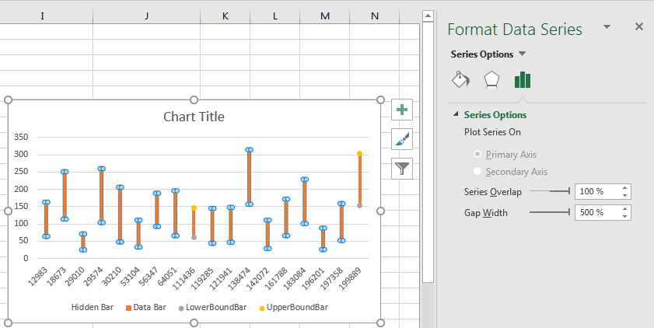Increase Gap Width with the up arrow
The image size is (654, 328).
624,209
